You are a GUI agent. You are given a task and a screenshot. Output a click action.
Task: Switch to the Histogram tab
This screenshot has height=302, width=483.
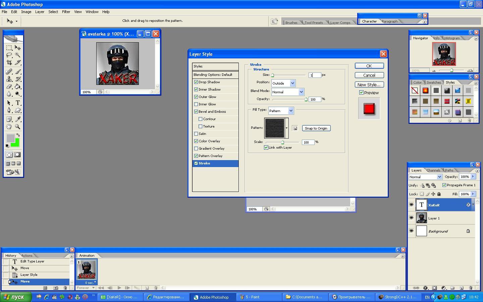(x=452, y=38)
